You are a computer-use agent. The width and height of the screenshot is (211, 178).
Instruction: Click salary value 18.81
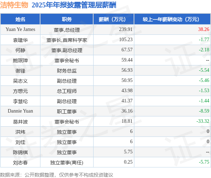tap(127, 121)
